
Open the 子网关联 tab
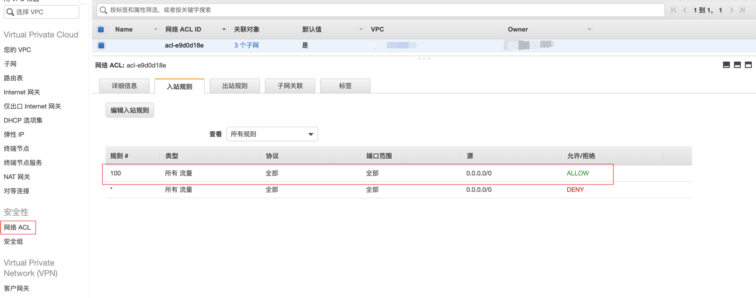click(290, 86)
